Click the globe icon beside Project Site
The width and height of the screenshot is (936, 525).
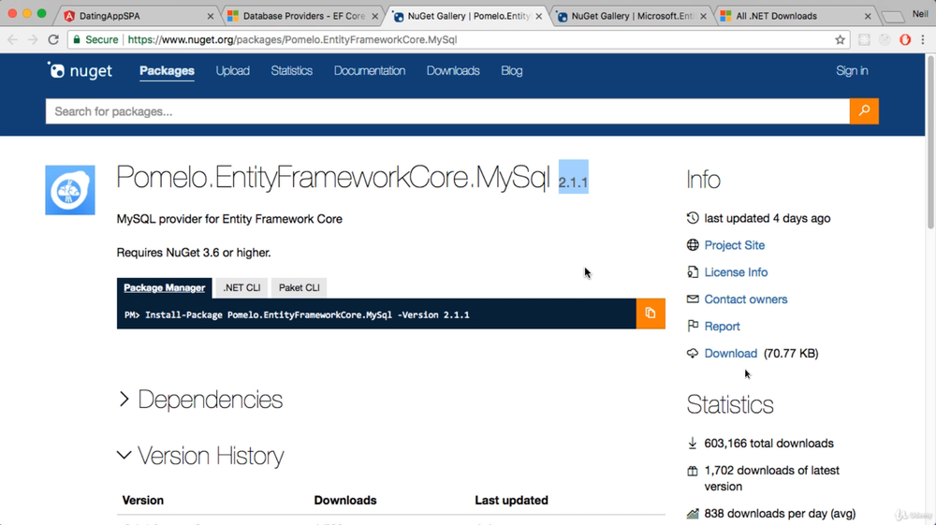[693, 245]
